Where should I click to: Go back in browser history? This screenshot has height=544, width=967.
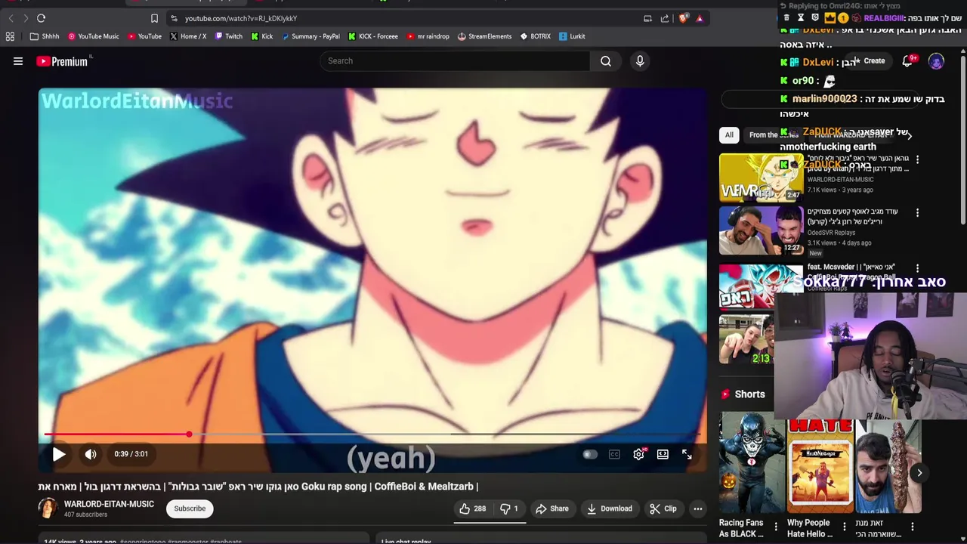tap(11, 18)
